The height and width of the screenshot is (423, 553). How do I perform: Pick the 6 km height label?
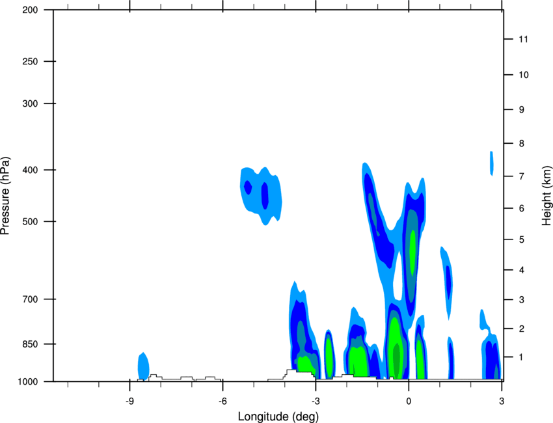click(521, 208)
